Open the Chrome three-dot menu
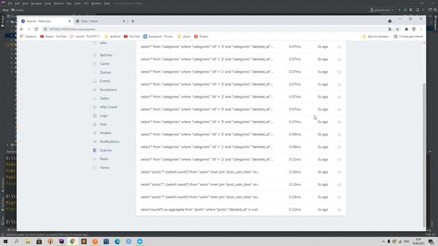438x246 pixels. [x=421, y=29]
